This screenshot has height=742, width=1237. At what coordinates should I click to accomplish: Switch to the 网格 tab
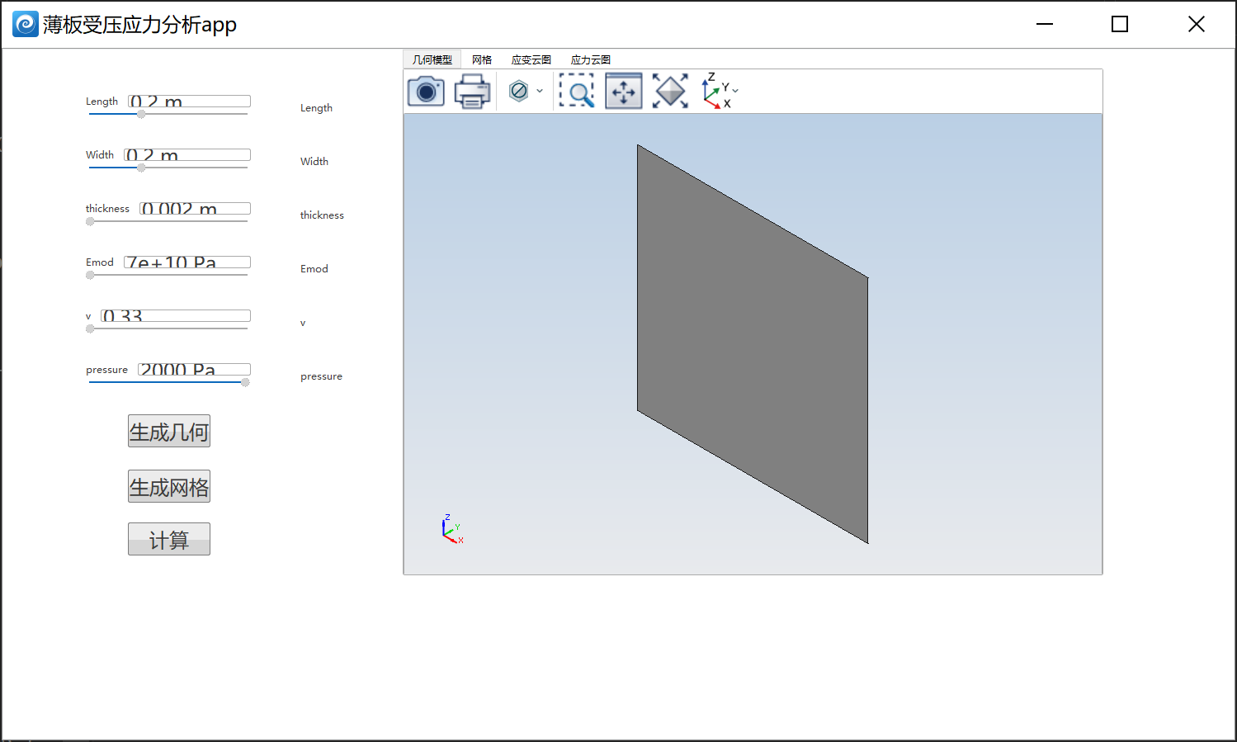[482, 59]
